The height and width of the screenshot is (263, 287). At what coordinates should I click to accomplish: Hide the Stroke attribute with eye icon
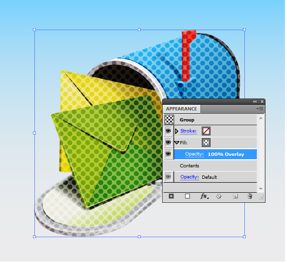click(x=169, y=131)
